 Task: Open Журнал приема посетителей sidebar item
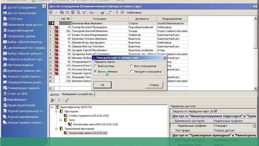24,122
